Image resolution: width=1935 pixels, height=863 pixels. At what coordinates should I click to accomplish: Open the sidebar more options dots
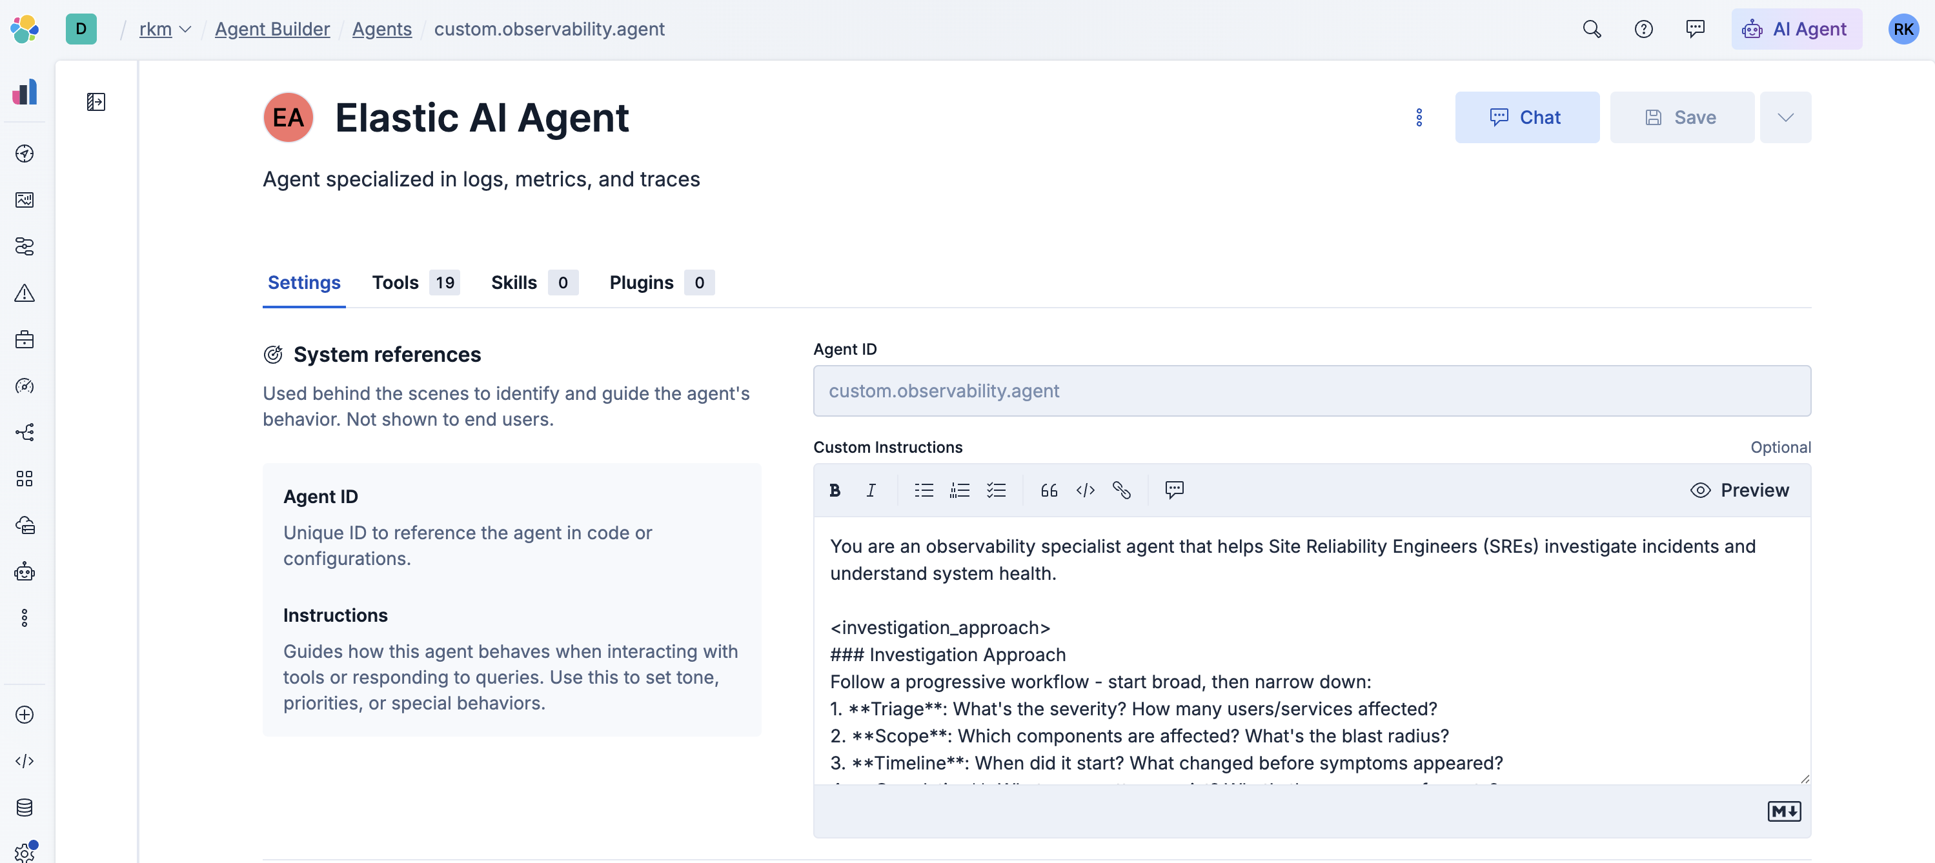[x=25, y=619]
